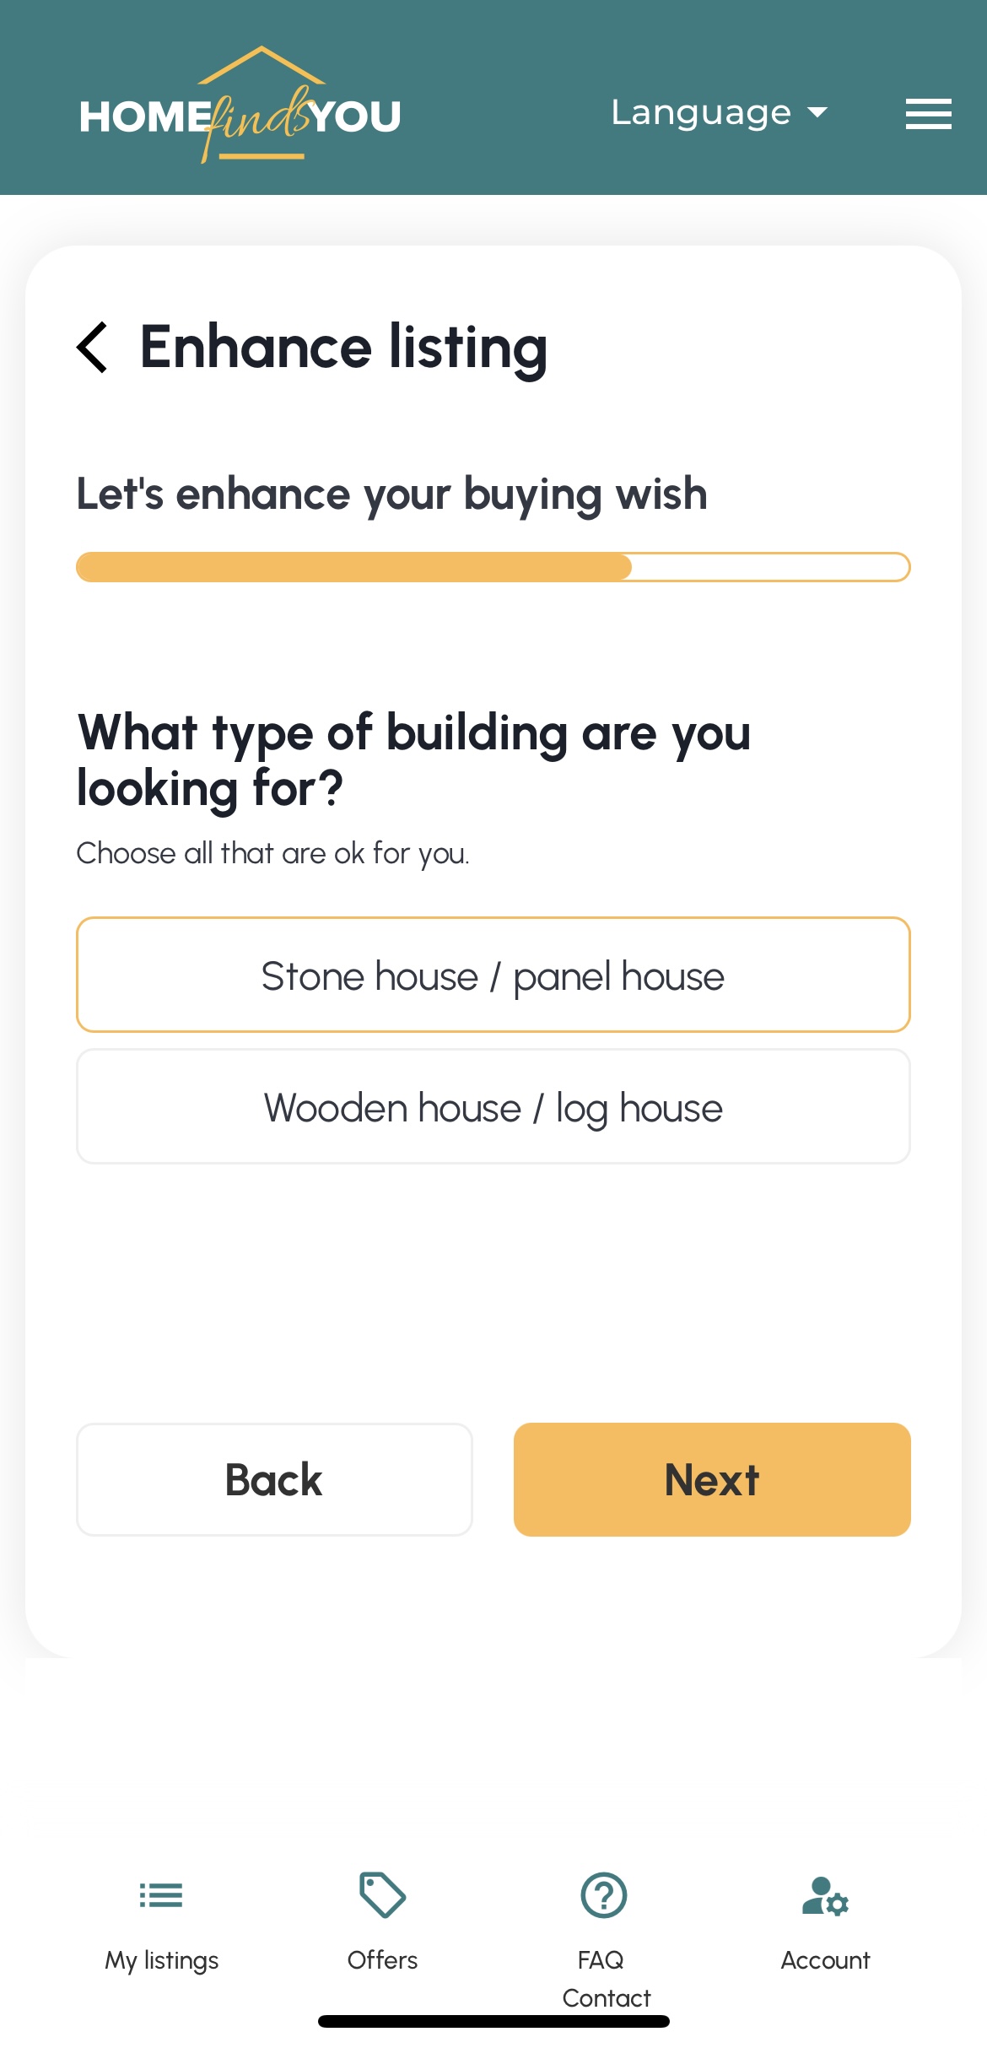The height and width of the screenshot is (2048, 987).
Task: Go to the My listings tab
Action: (161, 1959)
